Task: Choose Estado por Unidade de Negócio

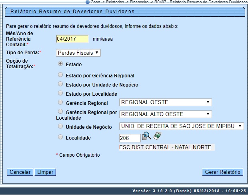Action: point(60,84)
